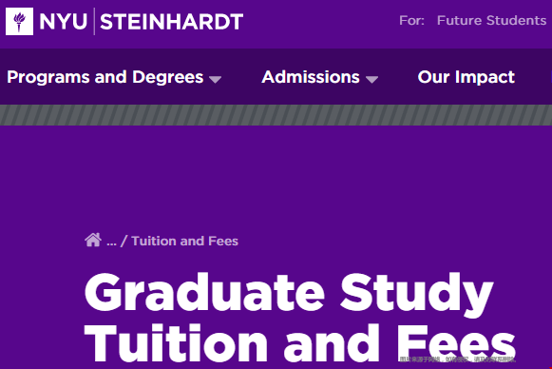Click the Graduate Study heading line

coord(288,295)
